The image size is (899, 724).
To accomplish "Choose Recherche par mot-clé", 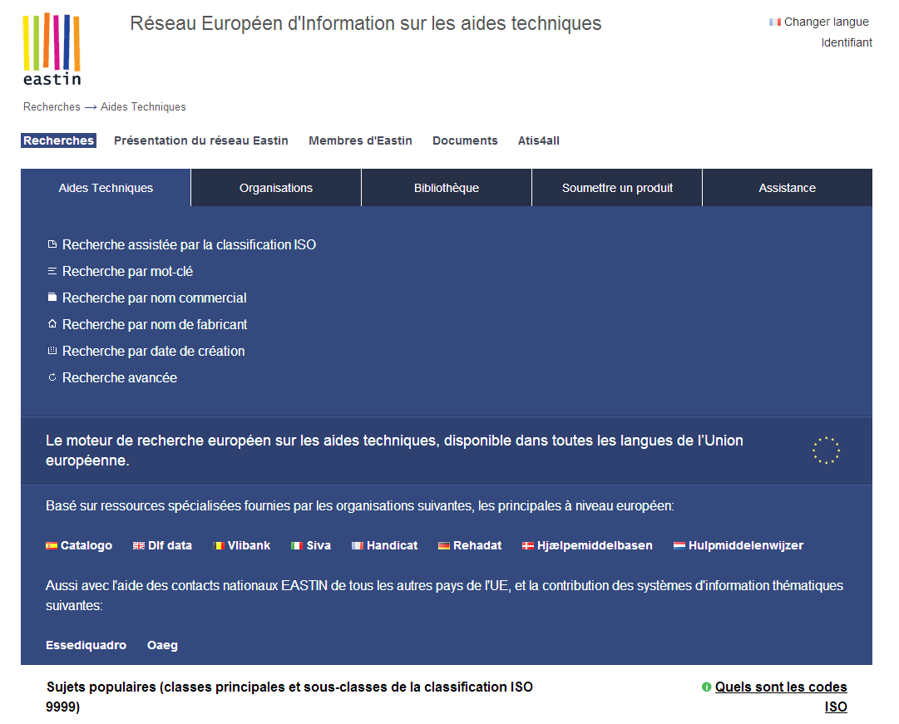I will point(127,272).
